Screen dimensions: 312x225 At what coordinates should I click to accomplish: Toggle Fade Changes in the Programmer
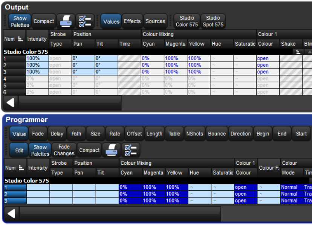point(64,150)
